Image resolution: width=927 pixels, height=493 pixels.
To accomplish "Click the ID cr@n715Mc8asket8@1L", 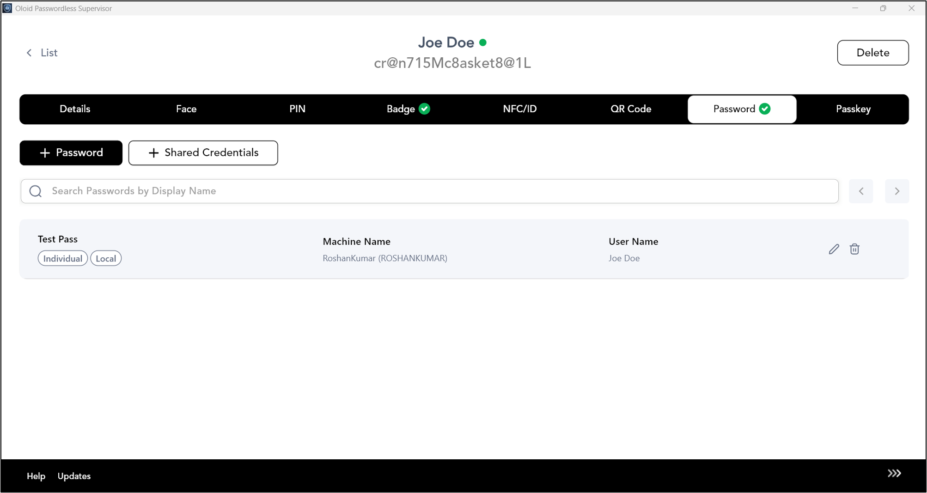I will (x=452, y=63).
